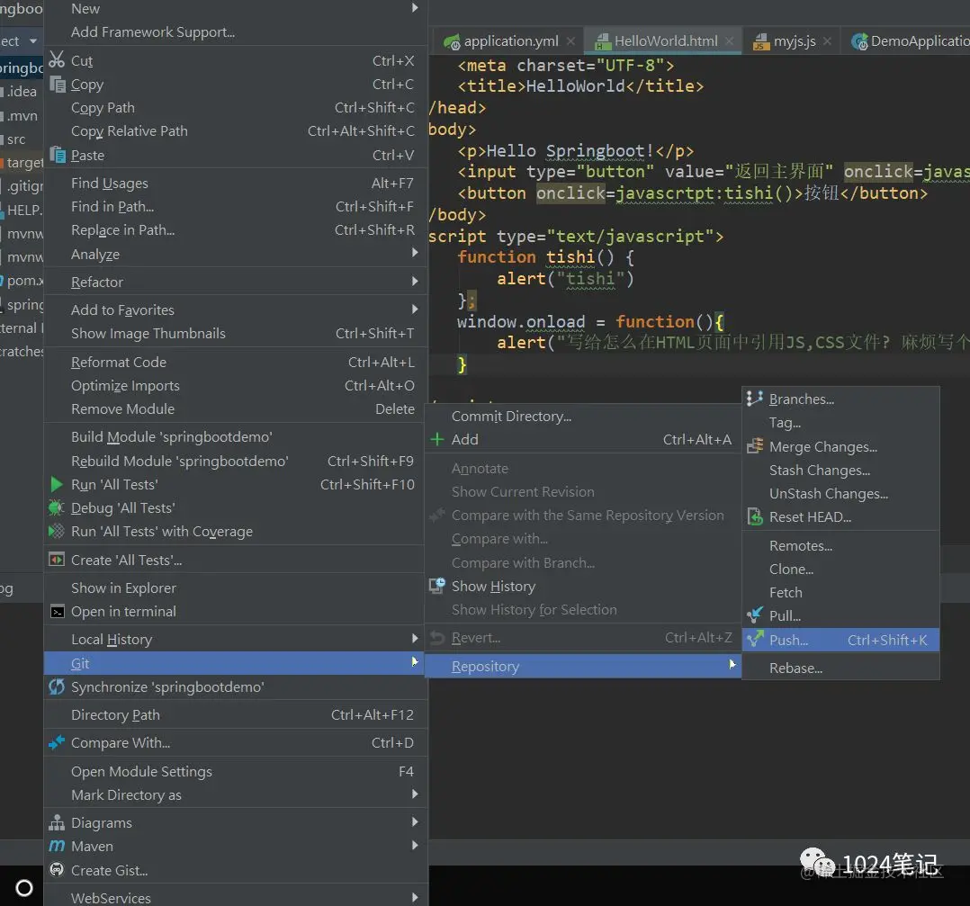Screen dimensions: 970x906
Task: Click the Compare With arrows icon
Action: point(57,741)
